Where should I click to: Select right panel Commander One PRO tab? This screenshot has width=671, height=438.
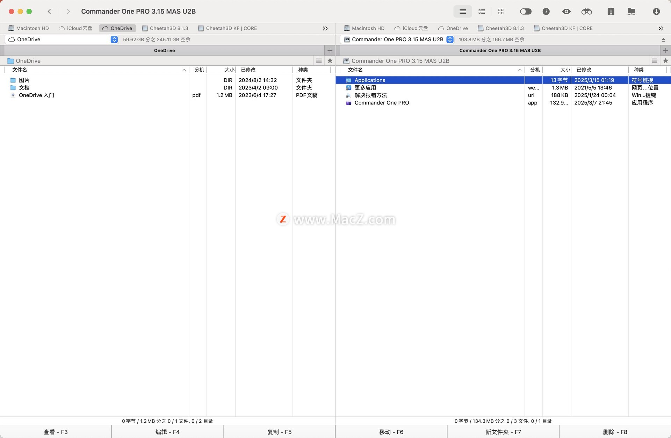(500, 50)
